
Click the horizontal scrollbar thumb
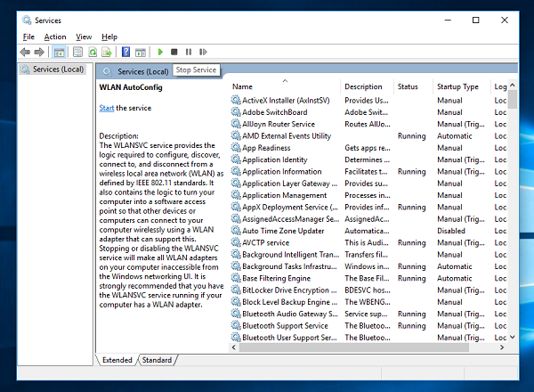click(354, 347)
